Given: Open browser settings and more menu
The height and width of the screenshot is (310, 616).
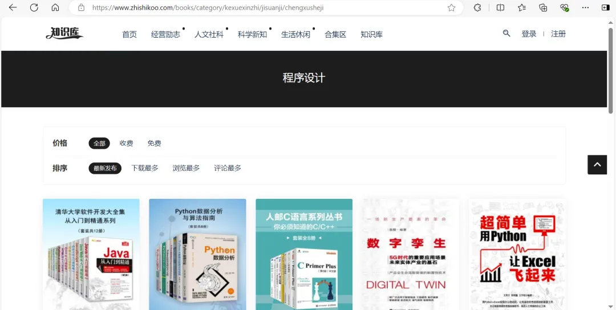Looking at the screenshot, I should click(x=585, y=7).
